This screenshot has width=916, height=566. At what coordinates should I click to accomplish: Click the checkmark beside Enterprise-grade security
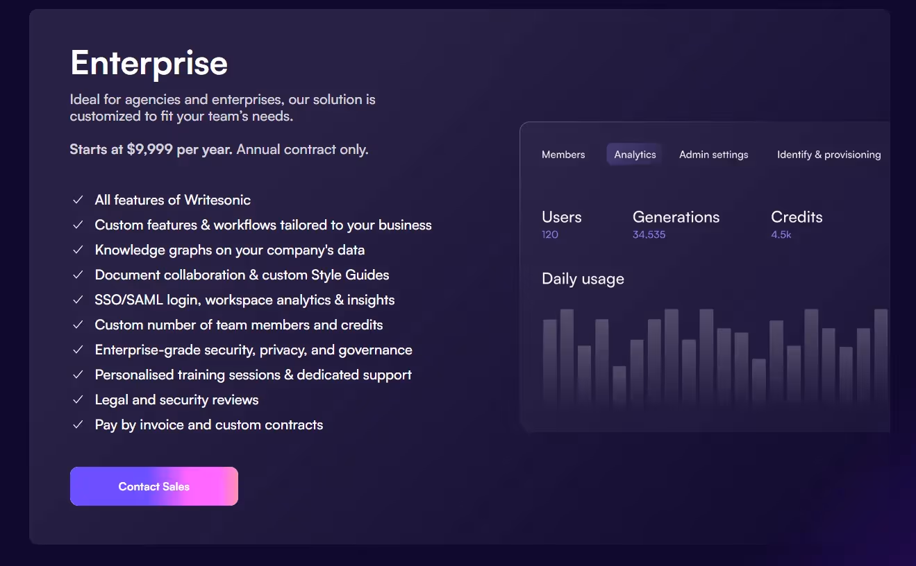coord(78,350)
